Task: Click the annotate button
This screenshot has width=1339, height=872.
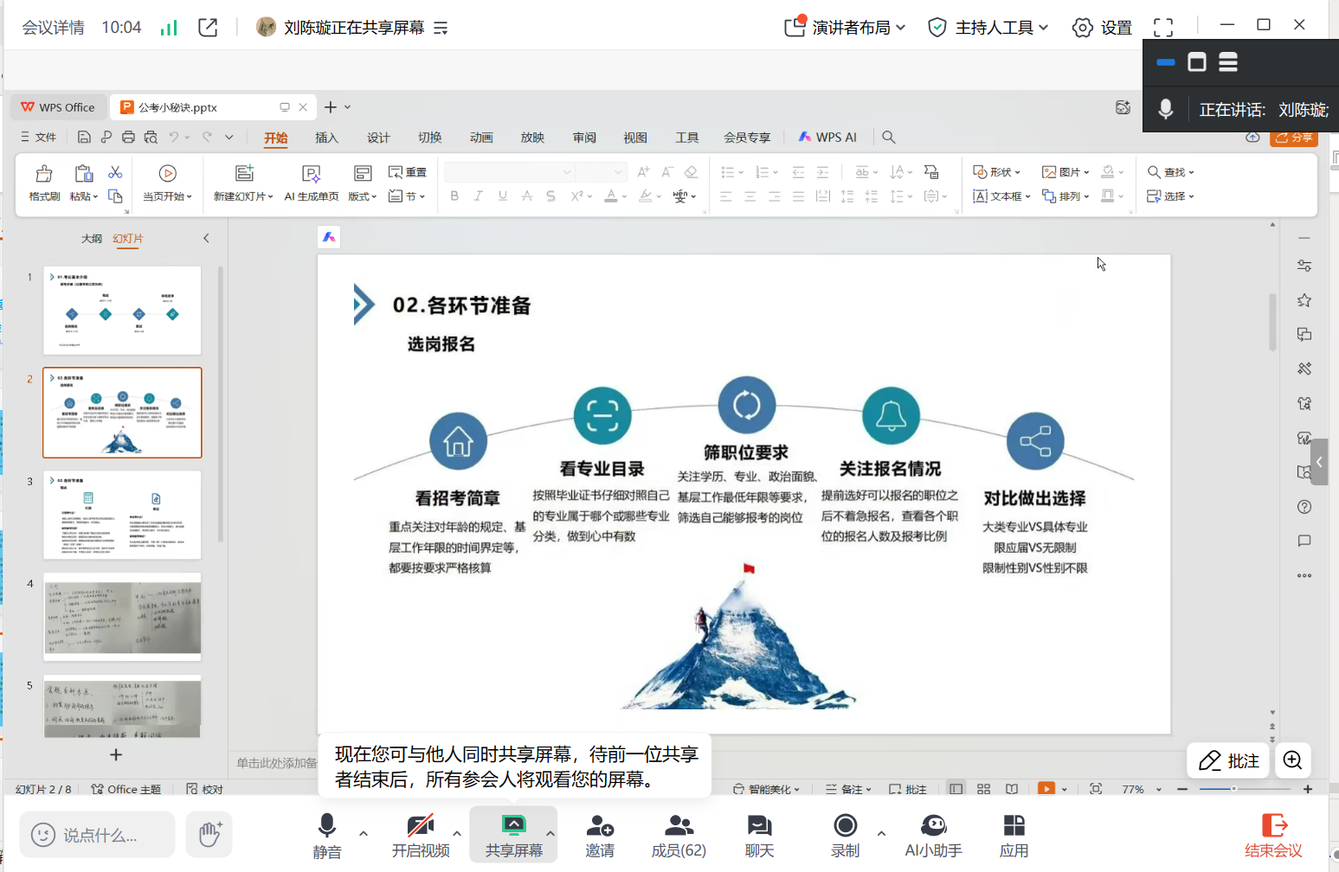Action: pos(1228,760)
